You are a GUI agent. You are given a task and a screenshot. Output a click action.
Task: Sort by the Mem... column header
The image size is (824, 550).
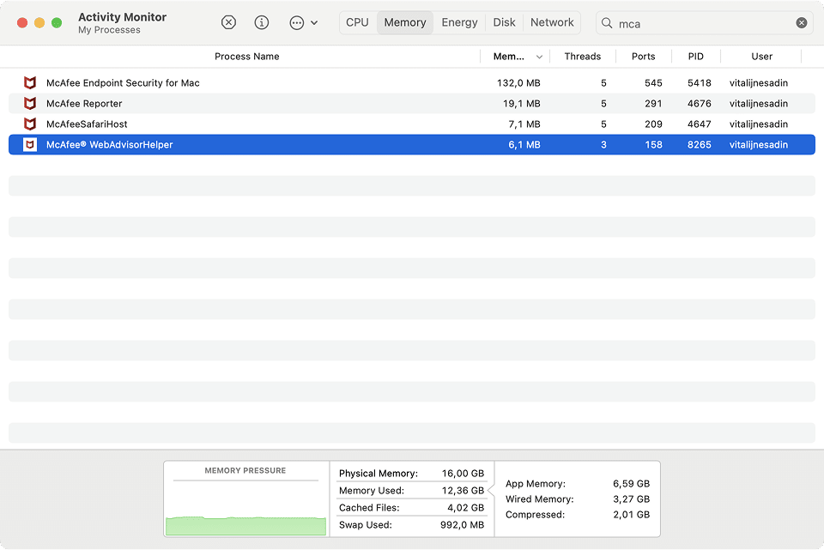pyautogui.click(x=508, y=57)
